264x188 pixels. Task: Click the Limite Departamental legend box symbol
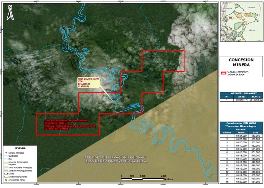(6, 177)
